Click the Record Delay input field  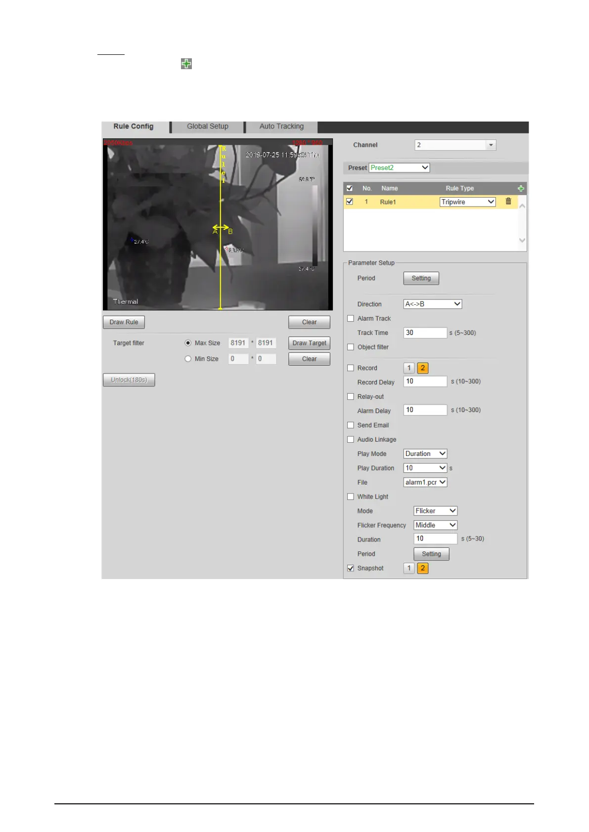pos(425,381)
